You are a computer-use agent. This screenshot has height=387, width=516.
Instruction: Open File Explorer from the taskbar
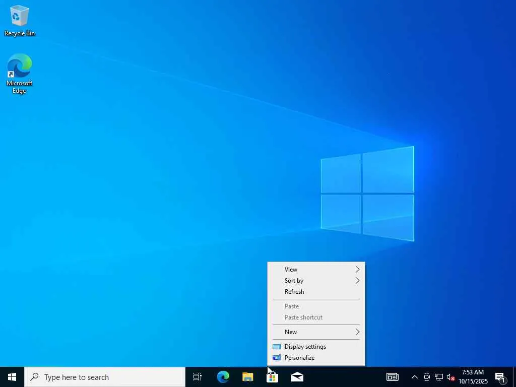248,377
